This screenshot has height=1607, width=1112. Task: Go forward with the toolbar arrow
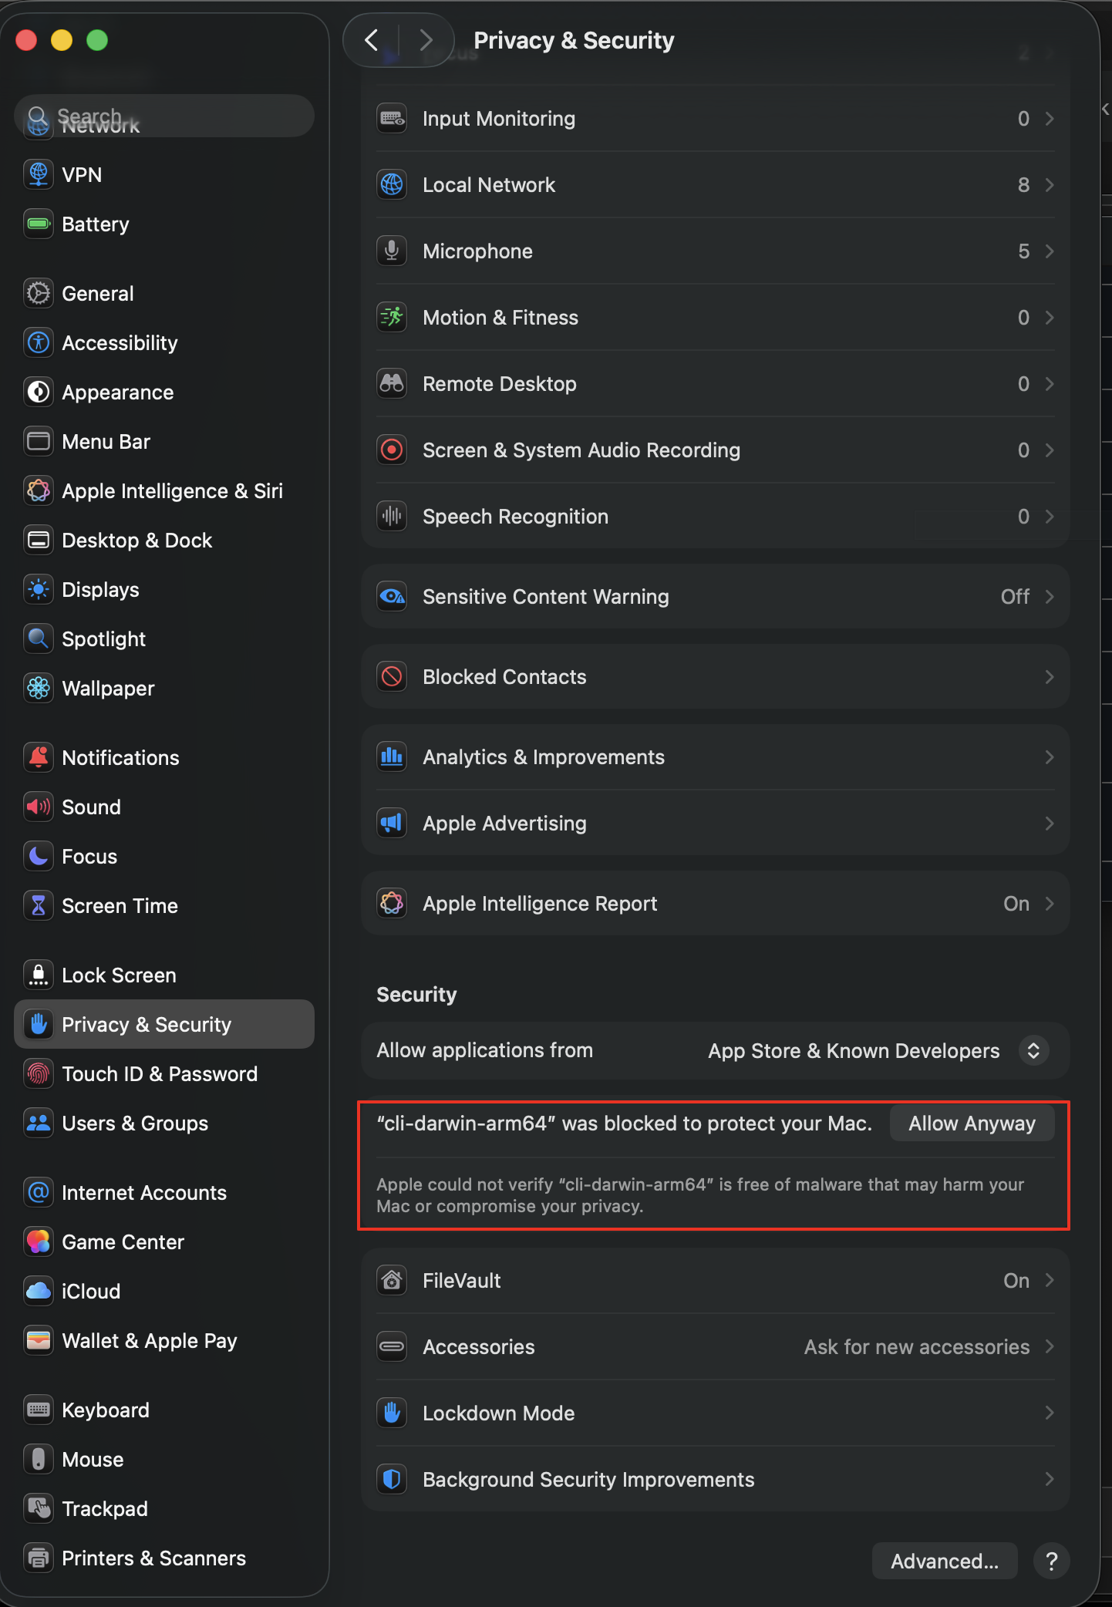426,40
